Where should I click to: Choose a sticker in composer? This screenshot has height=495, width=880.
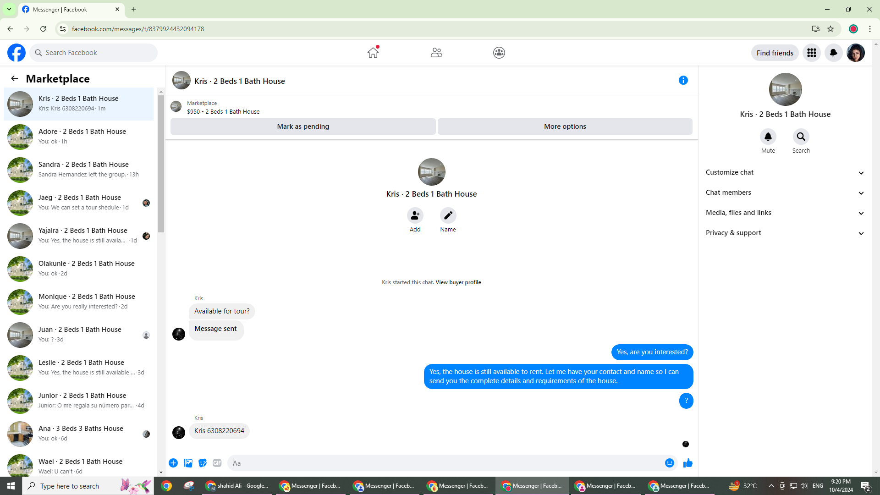[x=203, y=463]
